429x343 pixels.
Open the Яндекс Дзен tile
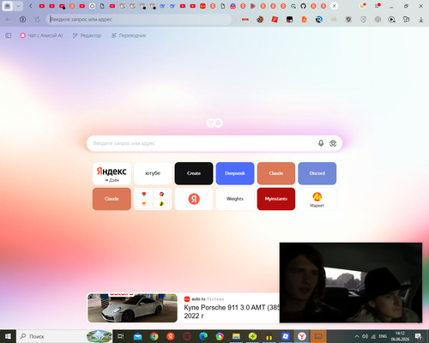click(x=112, y=173)
